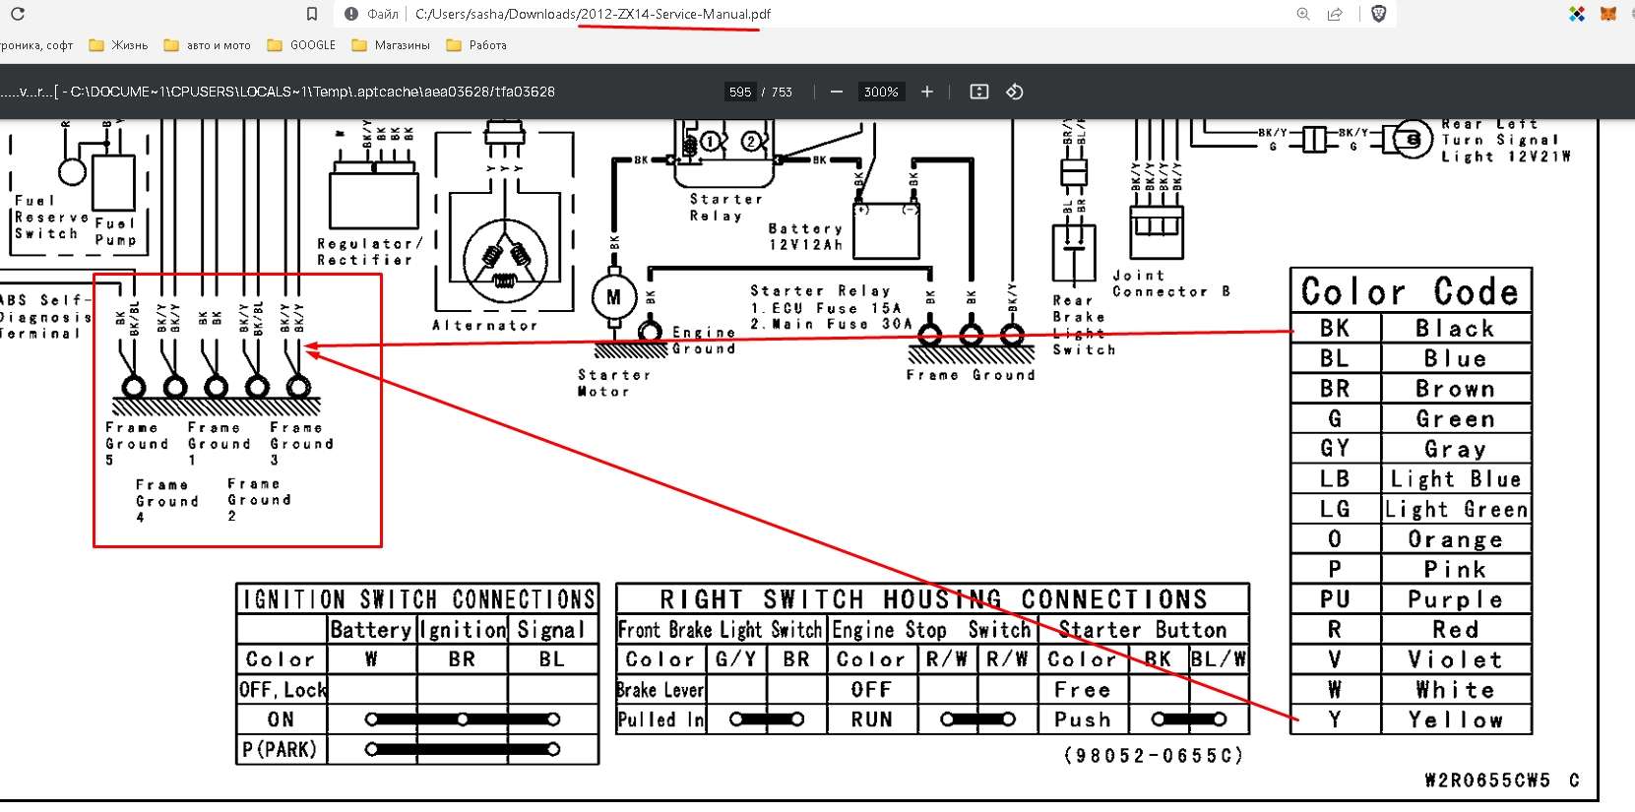Open the magnifier zoom icon in address bar

pos(1303,14)
